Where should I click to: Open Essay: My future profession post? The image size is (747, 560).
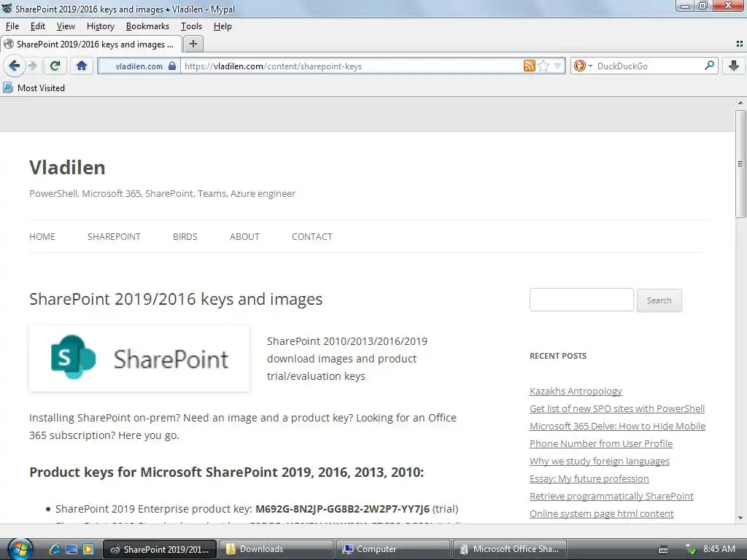click(589, 478)
